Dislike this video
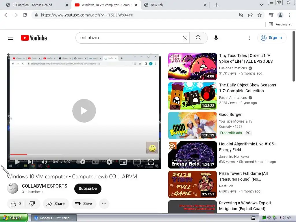 [x=32, y=204]
